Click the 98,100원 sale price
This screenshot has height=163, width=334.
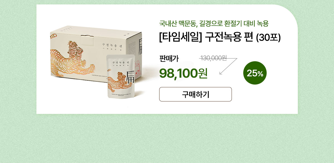[183, 73]
